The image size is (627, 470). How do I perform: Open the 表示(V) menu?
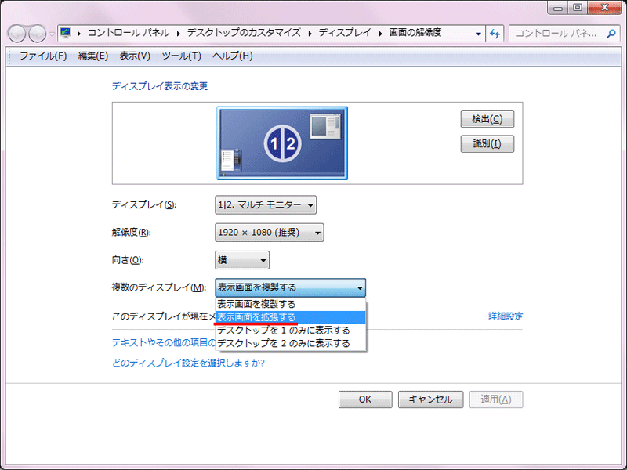(x=134, y=56)
